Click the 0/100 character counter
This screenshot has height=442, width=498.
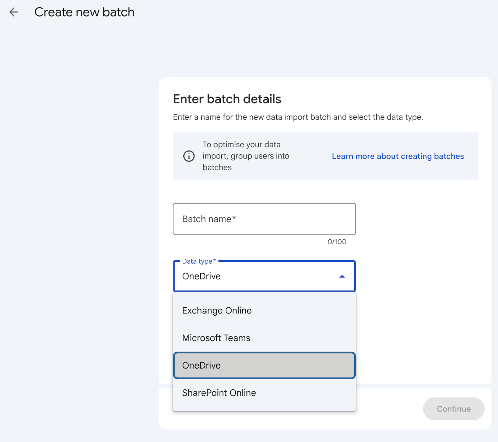(337, 242)
